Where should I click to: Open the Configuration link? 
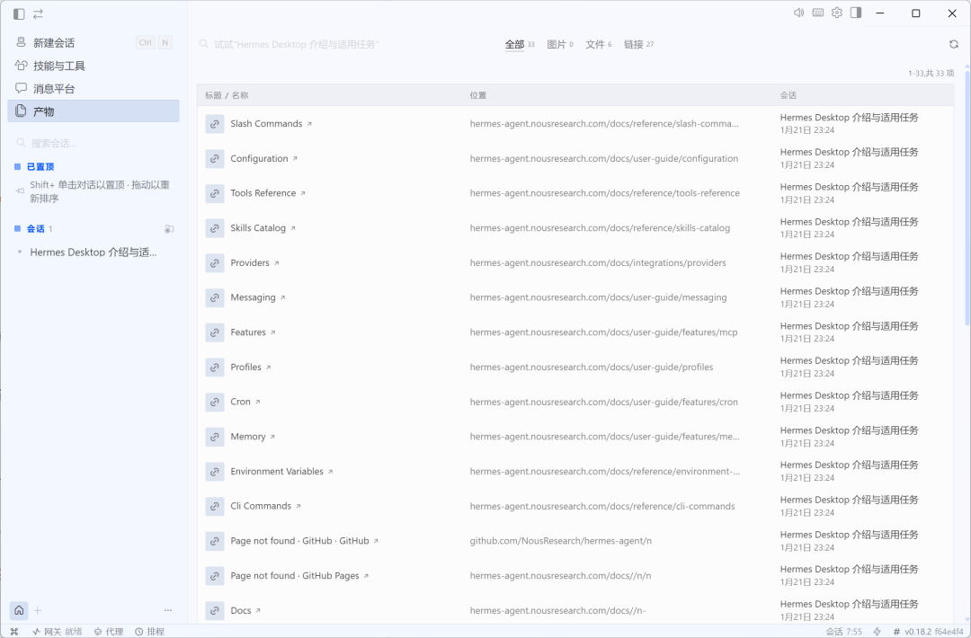click(x=259, y=158)
